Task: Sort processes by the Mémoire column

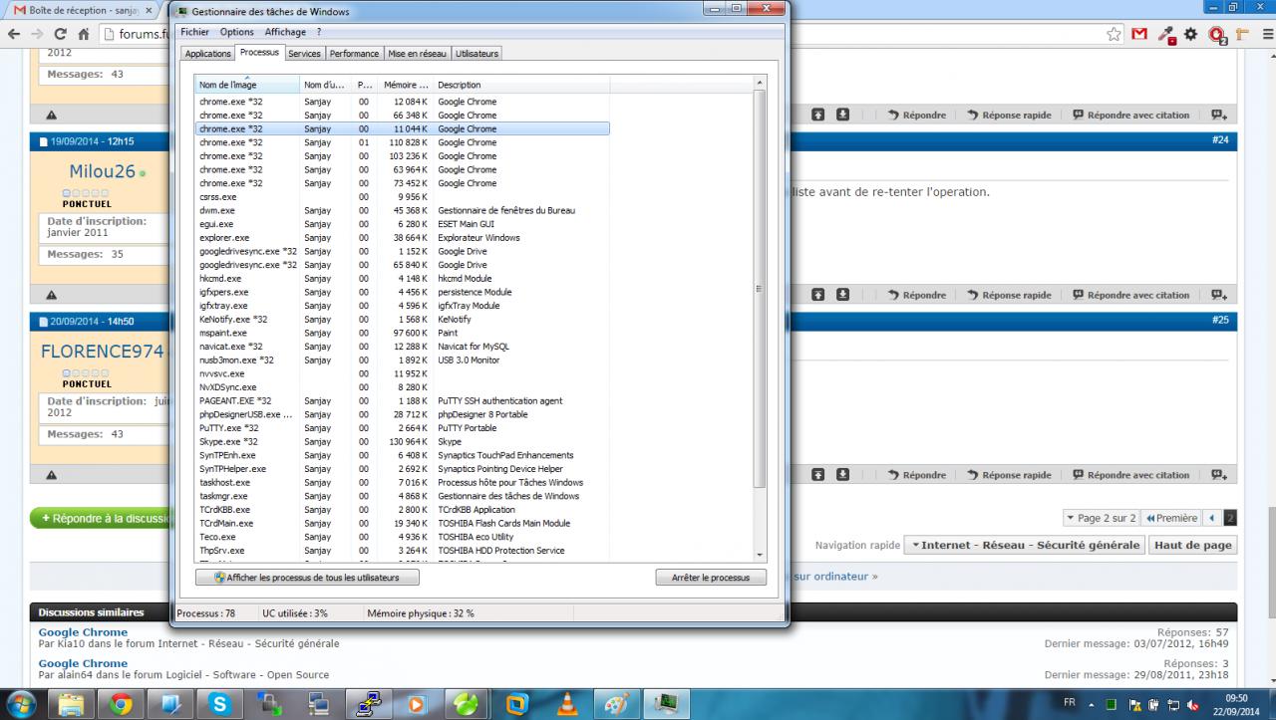Action: point(406,85)
